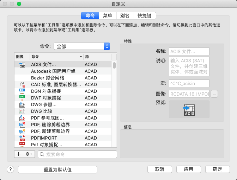Image resolution: width=237 pixels, height=180 pixels.
Task: Select row CAD 标准, 图层转换器...
Action: (63, 84)
